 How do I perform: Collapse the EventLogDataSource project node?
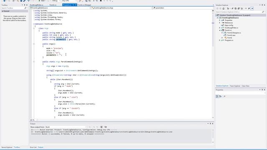coord(217,17)
